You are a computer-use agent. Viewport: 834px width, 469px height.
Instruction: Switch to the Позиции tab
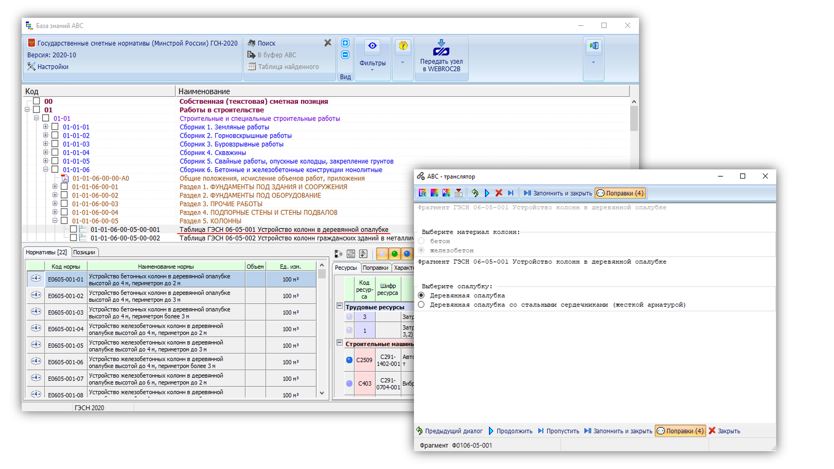click(84, 252)
